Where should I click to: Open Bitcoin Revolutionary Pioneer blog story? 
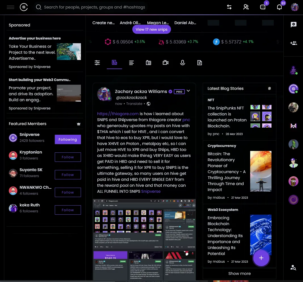click(x=227, y=172)
